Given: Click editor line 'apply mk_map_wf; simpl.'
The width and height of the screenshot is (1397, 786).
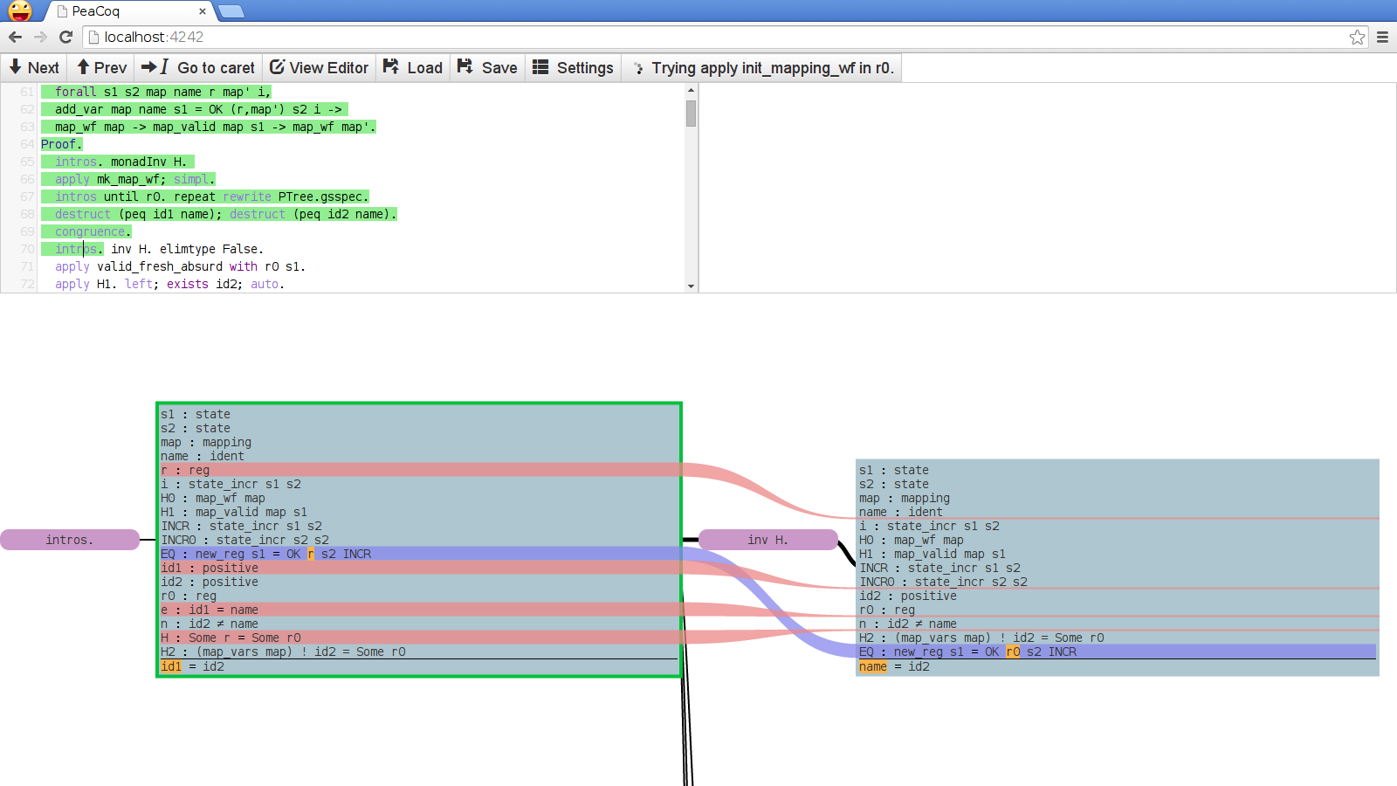Looking at the screenshot, I should [x=134, y=179].
